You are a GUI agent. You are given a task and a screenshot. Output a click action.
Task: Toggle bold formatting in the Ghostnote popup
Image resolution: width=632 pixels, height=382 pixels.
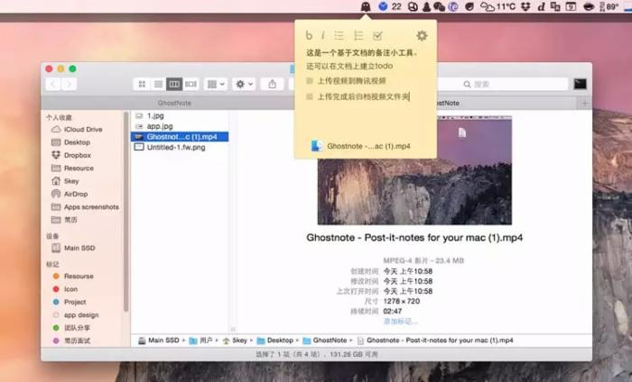pos(309,35)
